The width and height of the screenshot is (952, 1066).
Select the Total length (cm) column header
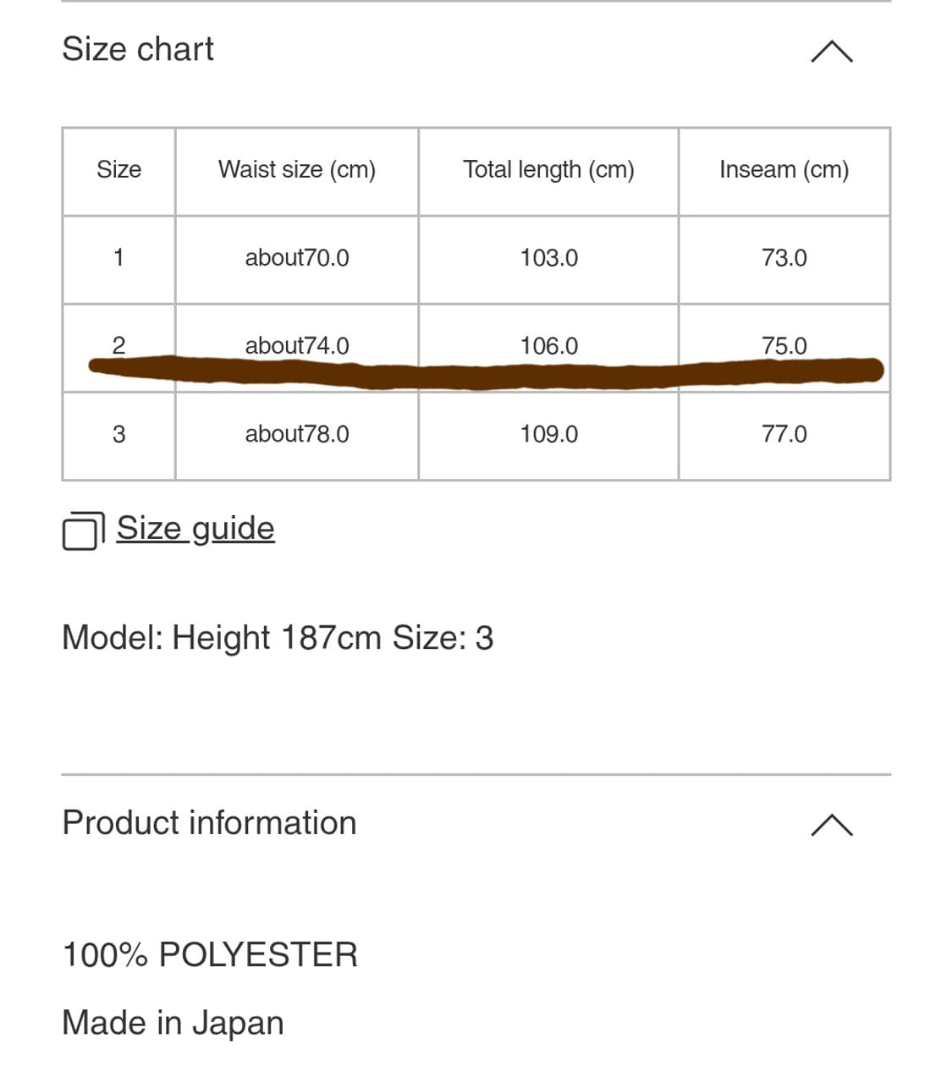click(548, 170)
